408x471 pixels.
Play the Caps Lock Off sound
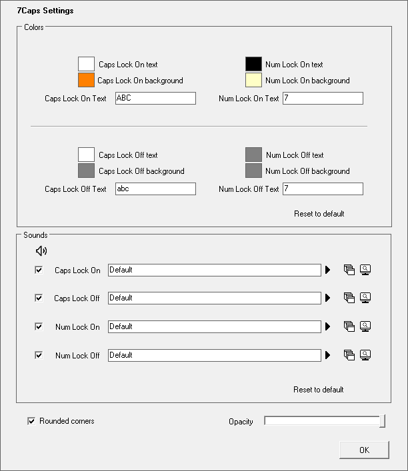(x=327, y=298)
